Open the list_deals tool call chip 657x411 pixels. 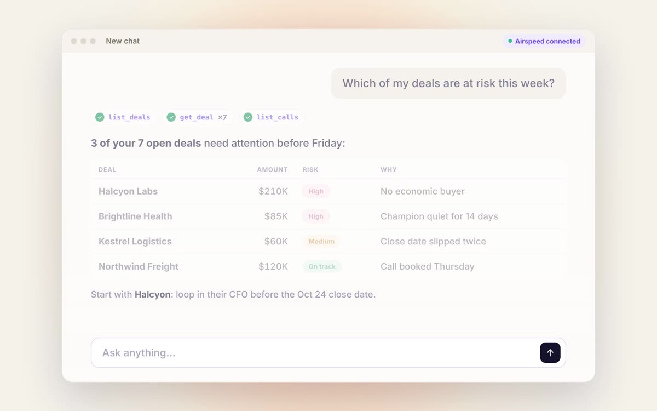[123, 117]
